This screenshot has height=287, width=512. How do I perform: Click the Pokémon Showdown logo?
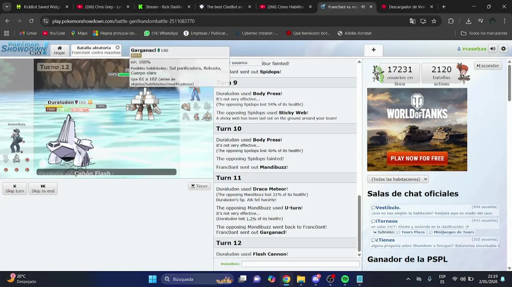coord(24,49)
